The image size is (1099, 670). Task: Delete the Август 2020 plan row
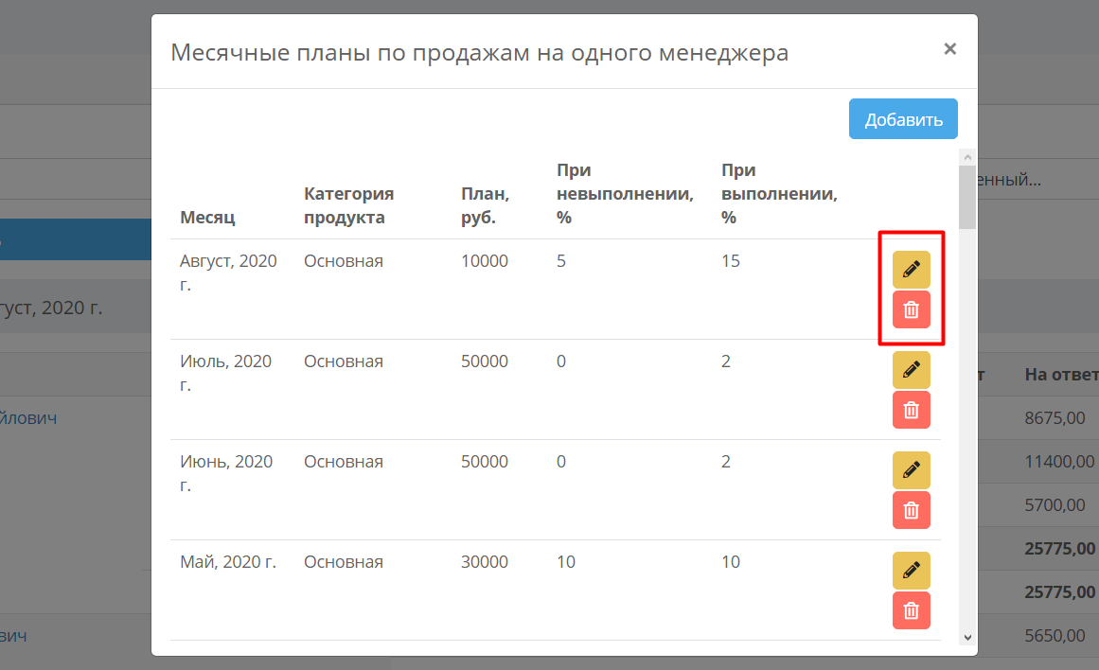(912, 309)
